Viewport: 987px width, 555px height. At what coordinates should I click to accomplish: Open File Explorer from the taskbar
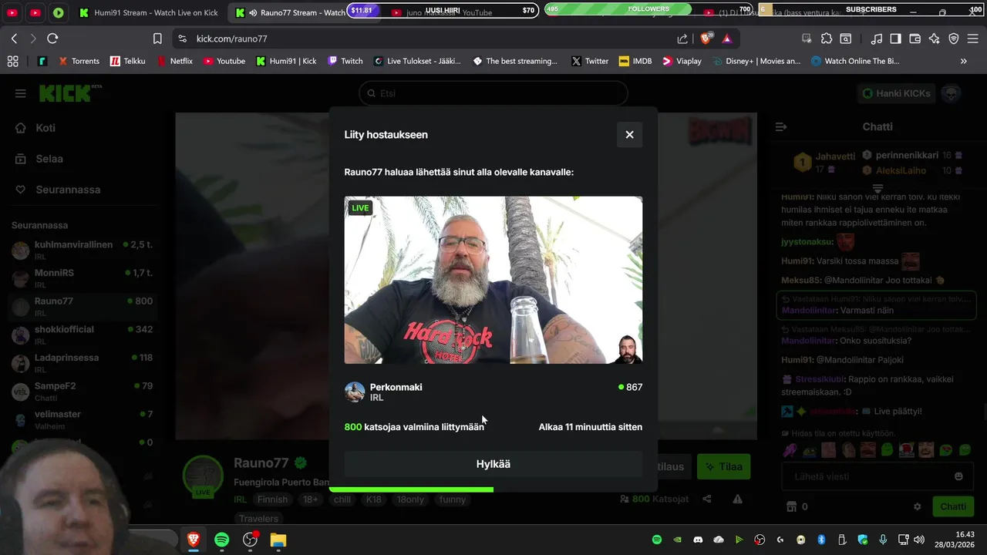tap(278, 540)
